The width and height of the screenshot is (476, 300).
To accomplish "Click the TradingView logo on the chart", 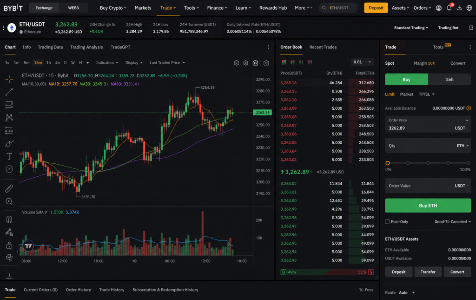I will (28, 246).
